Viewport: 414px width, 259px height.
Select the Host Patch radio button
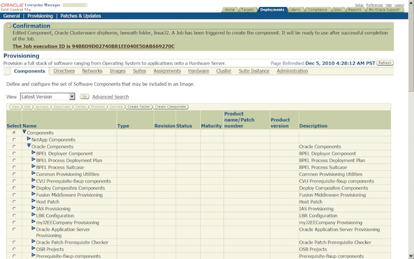[14, 202]
